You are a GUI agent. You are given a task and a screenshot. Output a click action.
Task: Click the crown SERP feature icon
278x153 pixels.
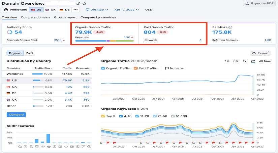[x=66, y=147]
